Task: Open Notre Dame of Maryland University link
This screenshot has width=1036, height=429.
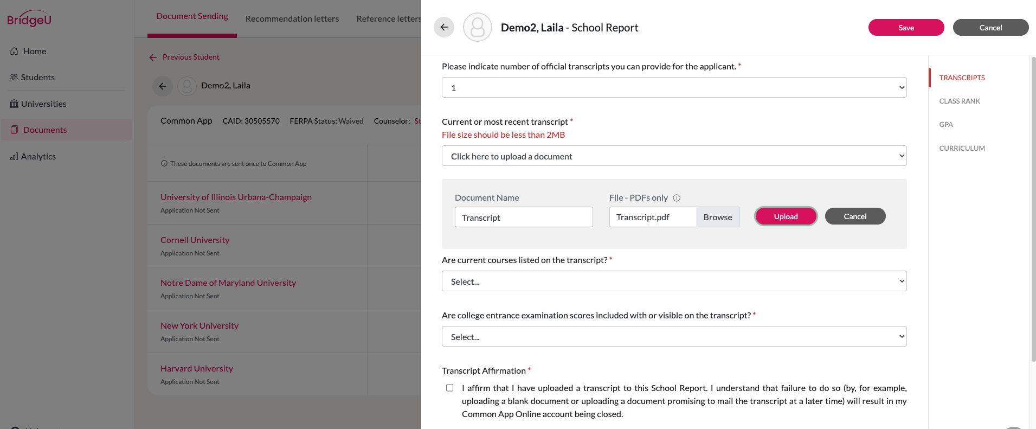Action: [228, 283]
